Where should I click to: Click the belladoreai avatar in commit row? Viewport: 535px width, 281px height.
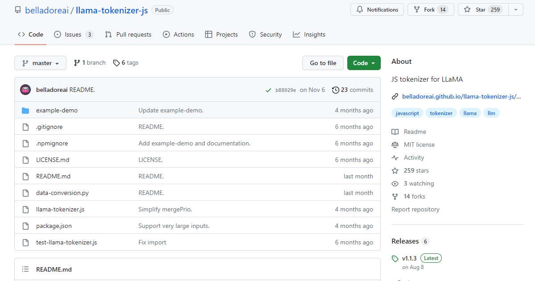click(25, 90)
